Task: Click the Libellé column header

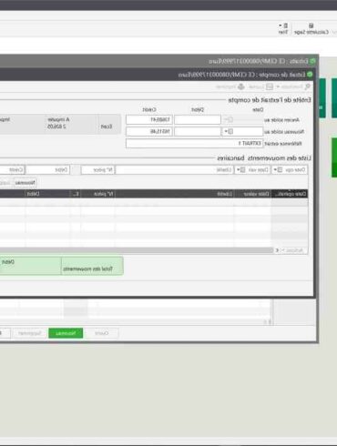Action: pyautogui.click(x=175, y=194)
